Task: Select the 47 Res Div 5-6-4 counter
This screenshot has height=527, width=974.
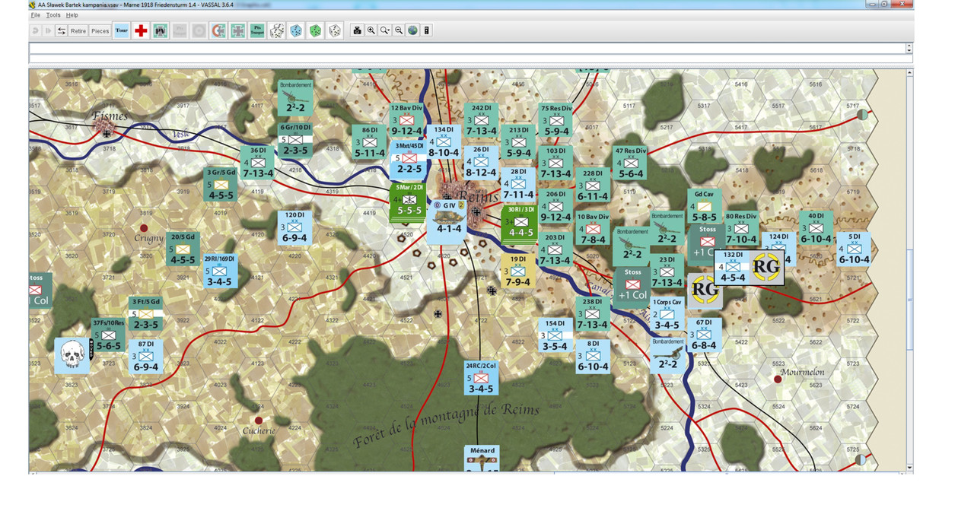Action: pyautogui.click(x=630, y=163)
